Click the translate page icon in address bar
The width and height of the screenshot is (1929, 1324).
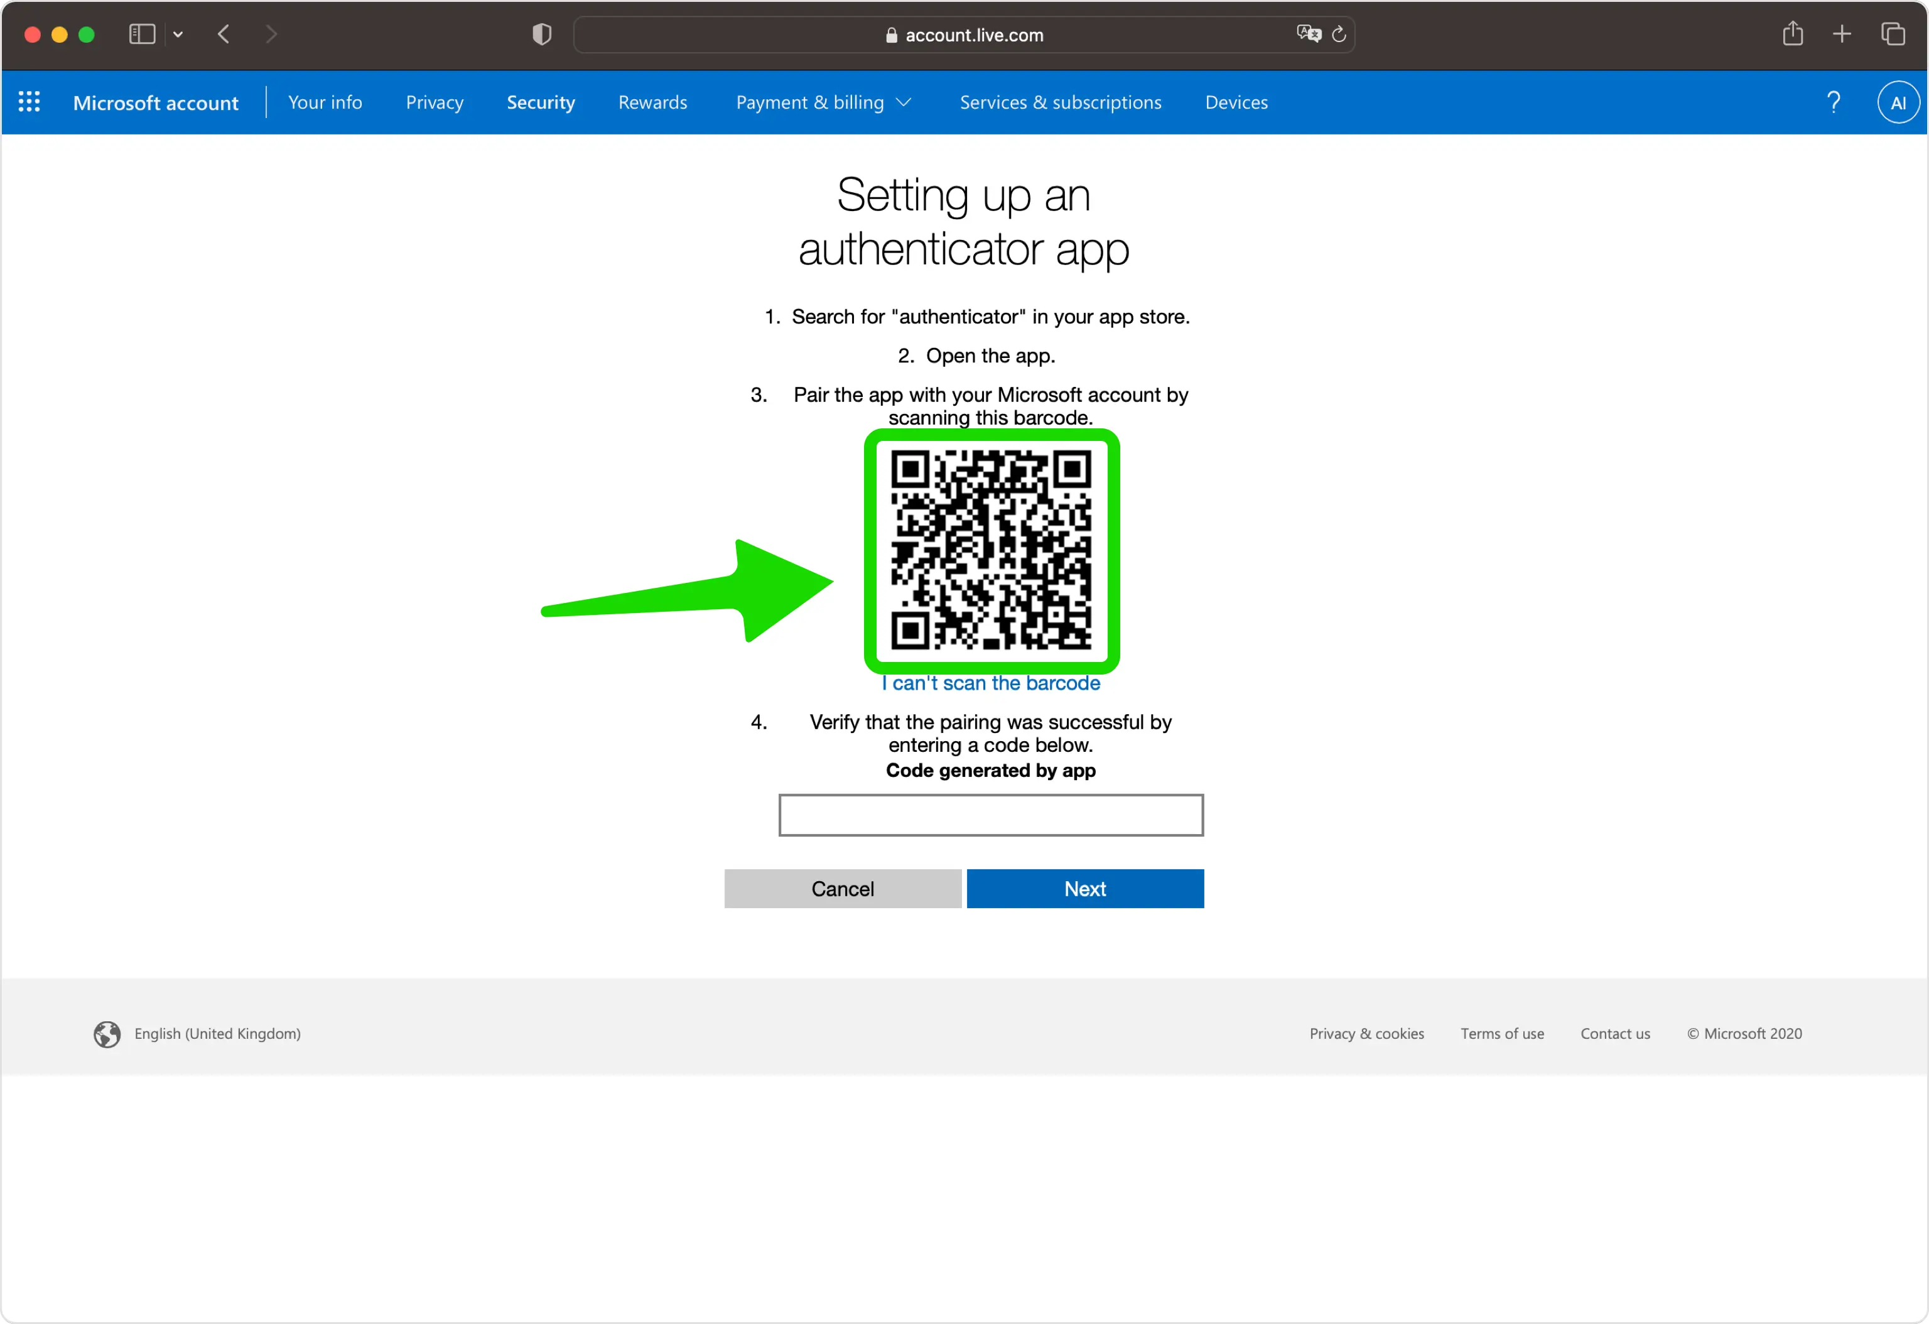coord(1308,34)
